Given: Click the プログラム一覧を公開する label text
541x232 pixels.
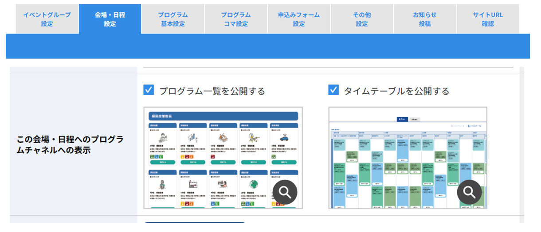Looking at the screenshot, I should click(212, 91).
